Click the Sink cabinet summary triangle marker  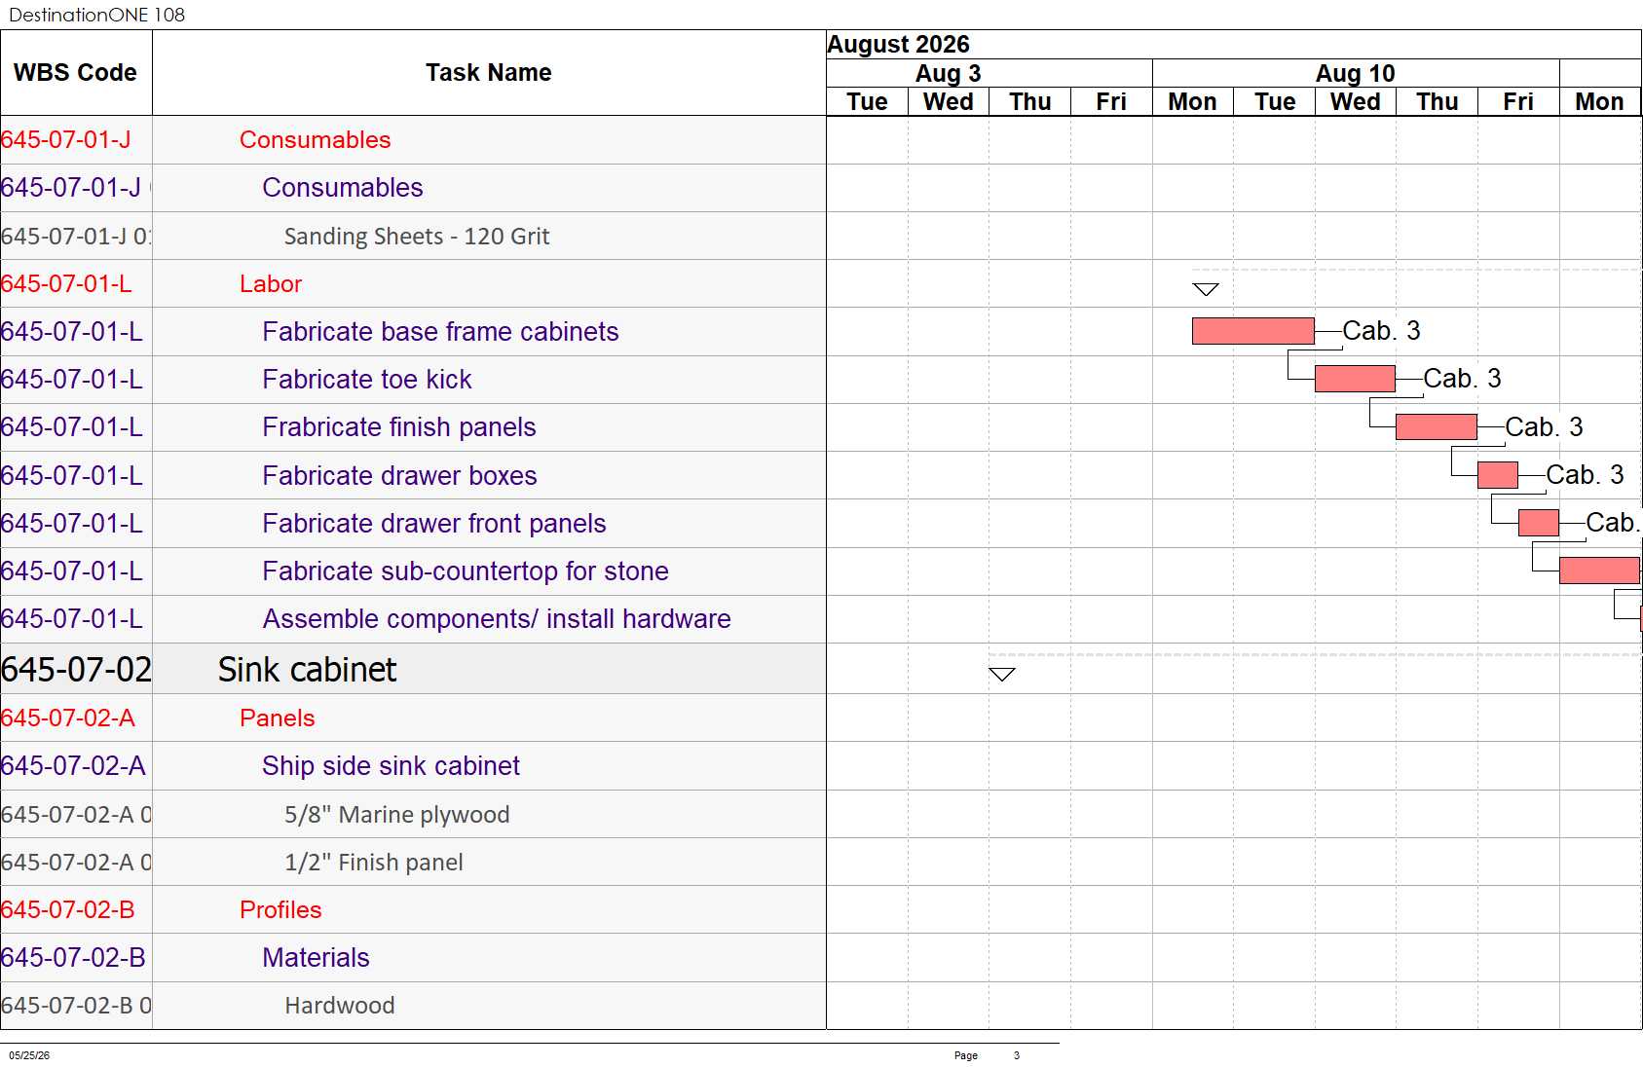pos(1002,675)
